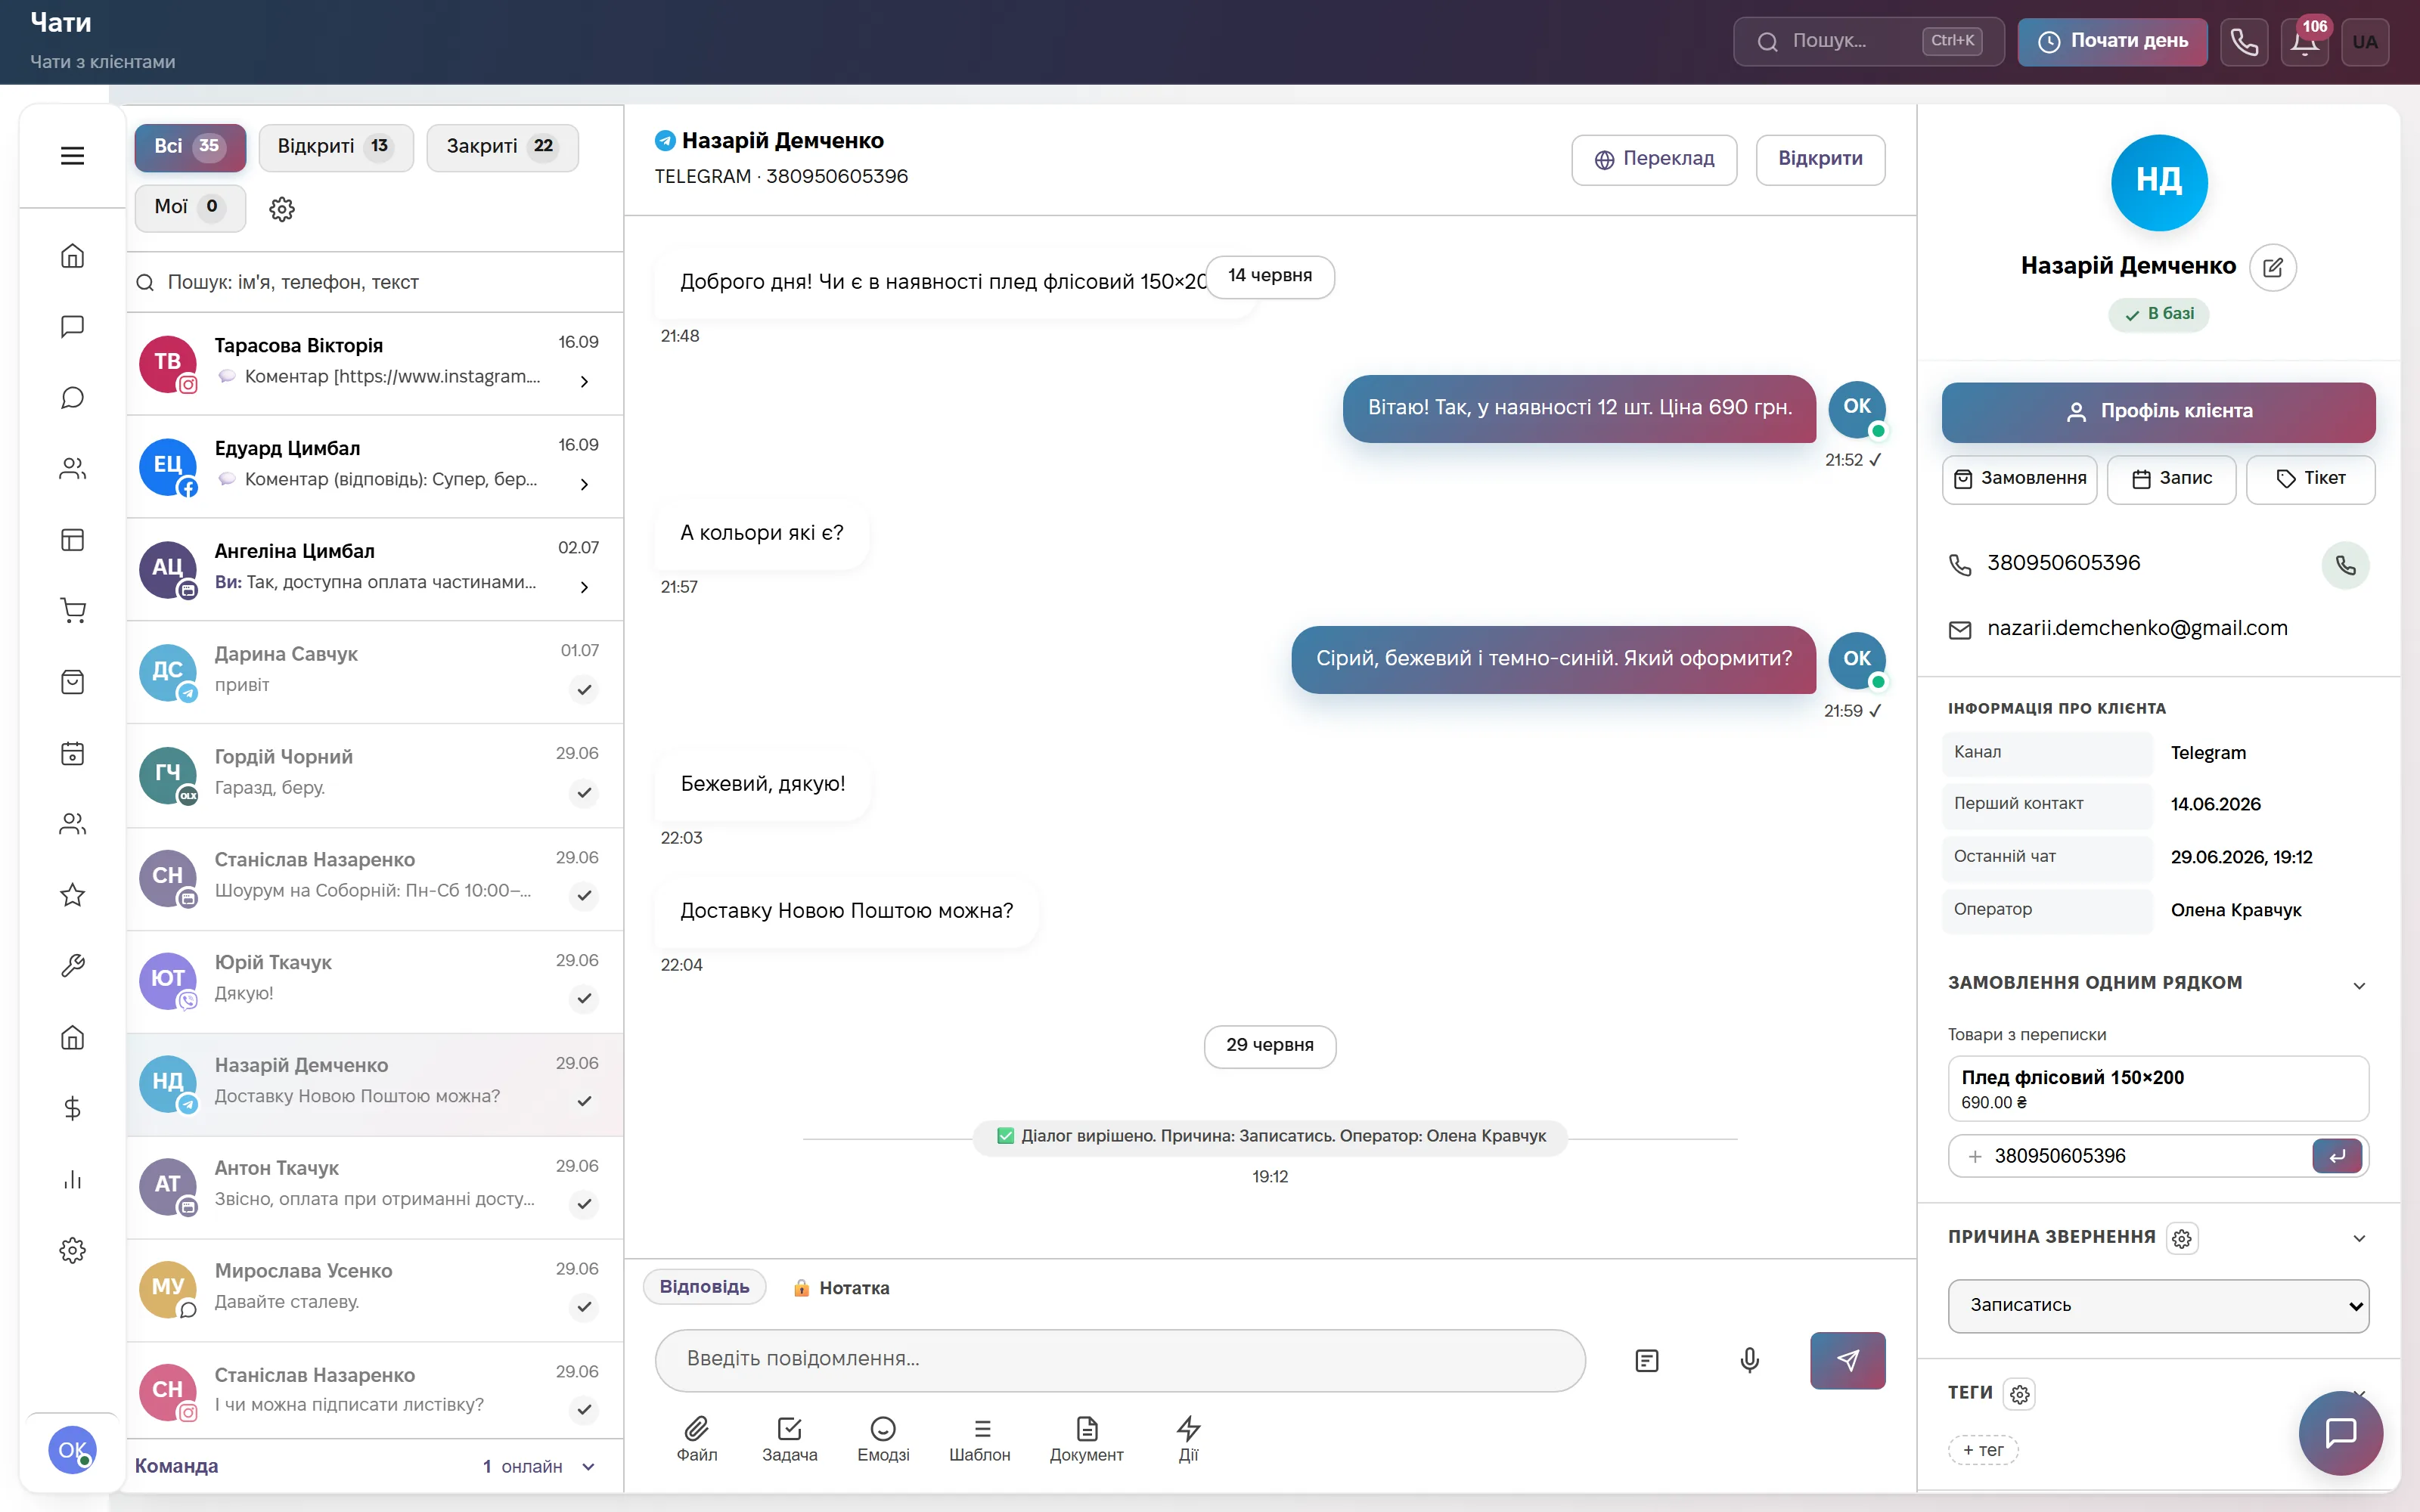The image size is (2420, 1512).
Task: Expand Тарасова Вікторія chat arrow
Action: tap(584, 381)
